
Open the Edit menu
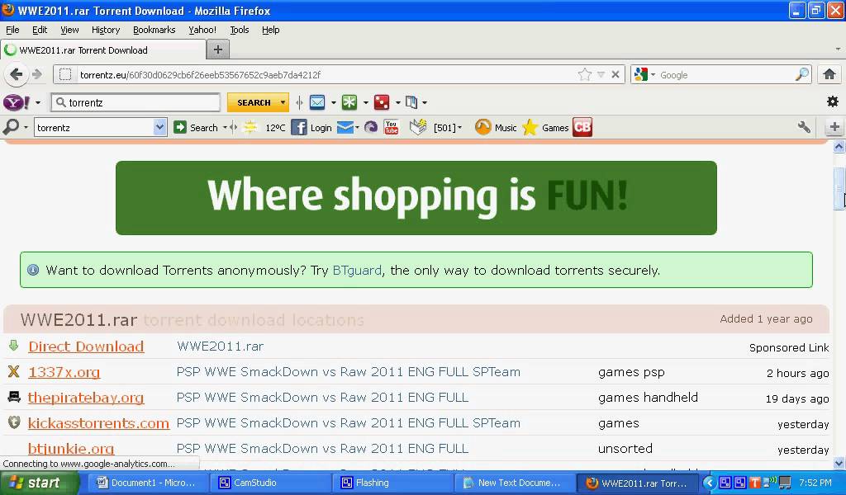point(40,30)
